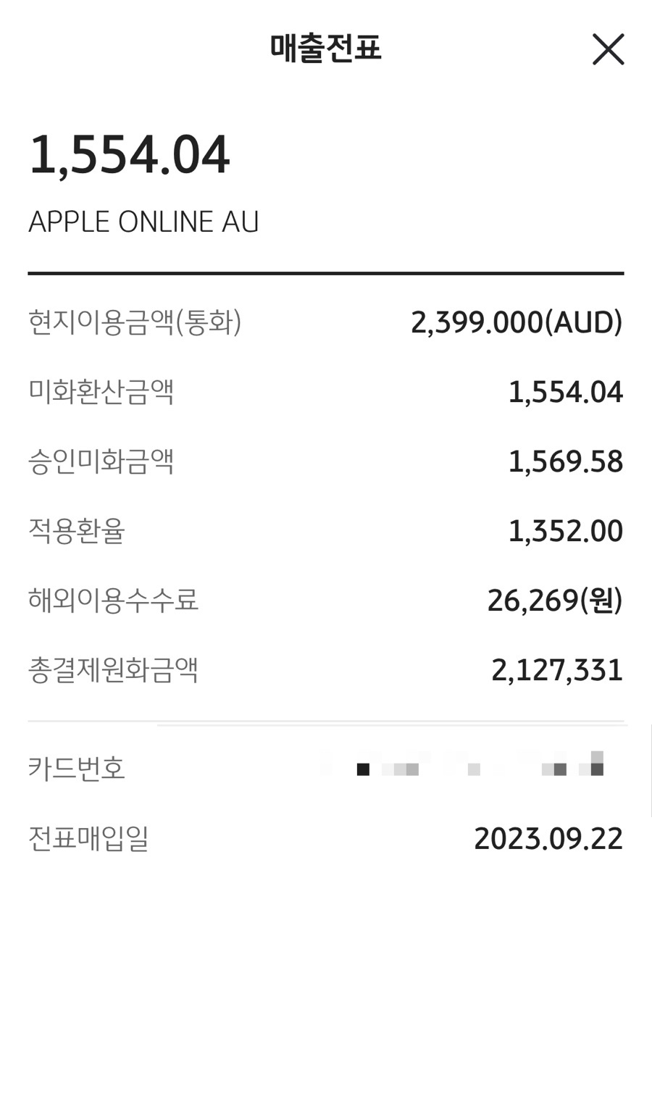This screenshot has width=652, height=1112.
Task: Select the 26,269(원) overseas fee value
Action: [554, 601]
